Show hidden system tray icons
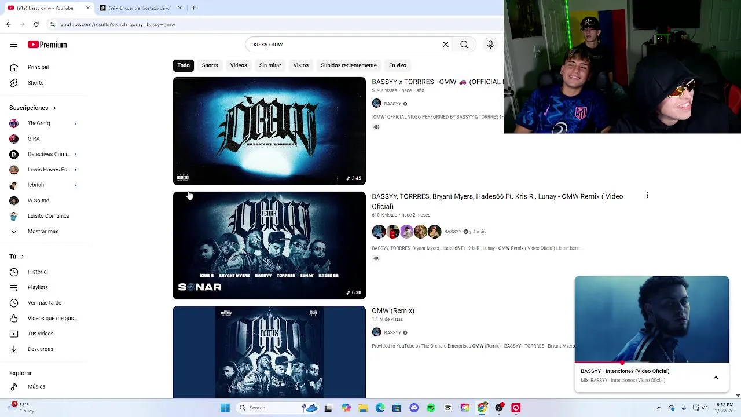Image resolution: width=741 pixels, height=417 pixels. 659,408
